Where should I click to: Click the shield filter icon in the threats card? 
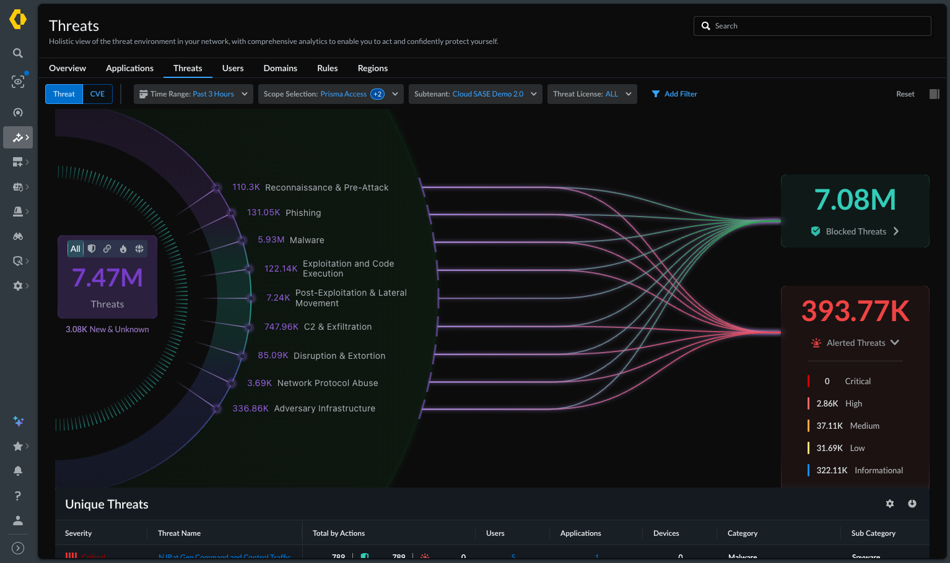[92, 249]
